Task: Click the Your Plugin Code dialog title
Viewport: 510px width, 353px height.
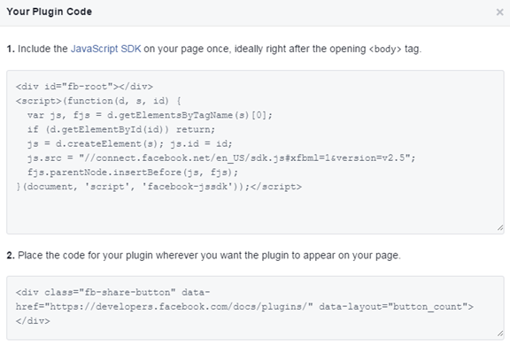Action: pos(49,12)
